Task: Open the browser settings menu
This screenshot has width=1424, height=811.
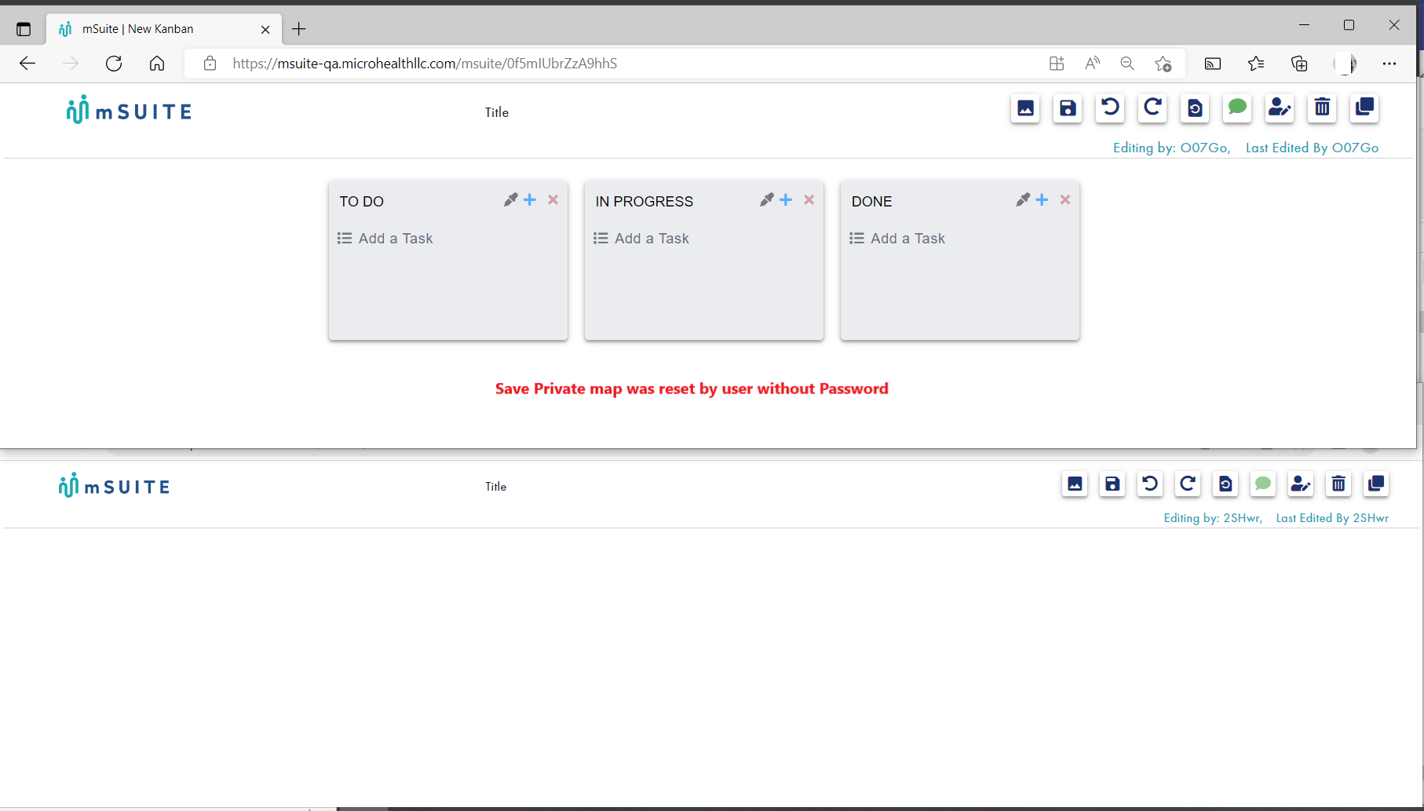Action: pyautogui.click(x=1389, y=64)
